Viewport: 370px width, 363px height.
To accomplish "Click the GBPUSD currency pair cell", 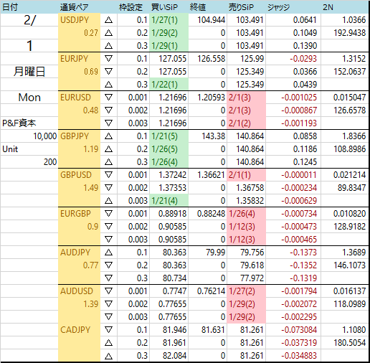I will coord(79,175).
